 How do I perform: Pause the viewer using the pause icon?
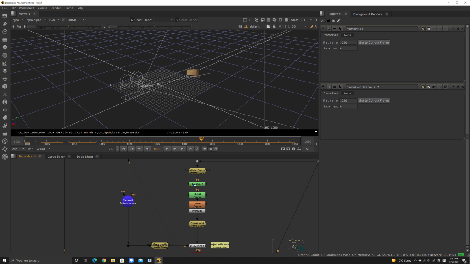point(286,20)
